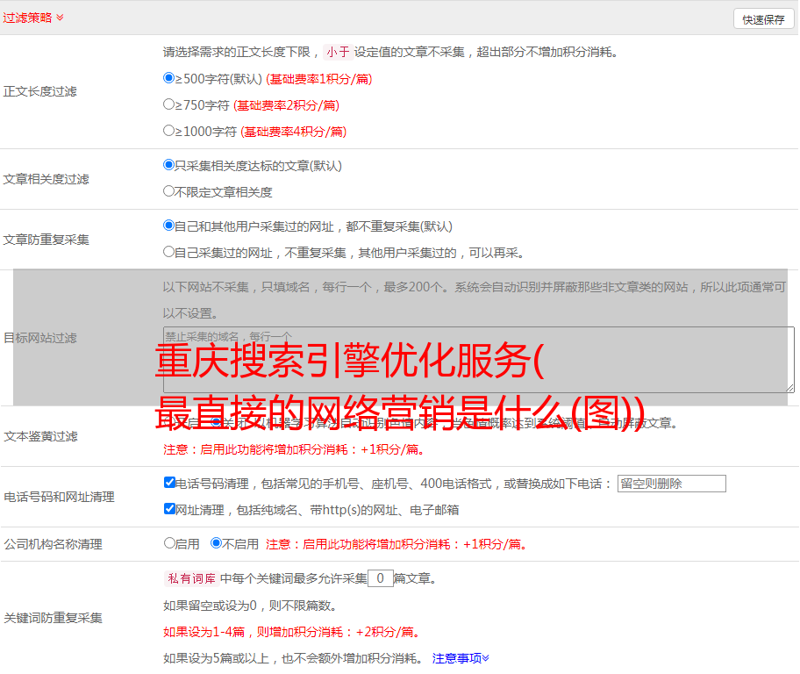This screenshot has height=674, width=800.
Task: Expand the 注意事项 link
Action: [460, 657]
